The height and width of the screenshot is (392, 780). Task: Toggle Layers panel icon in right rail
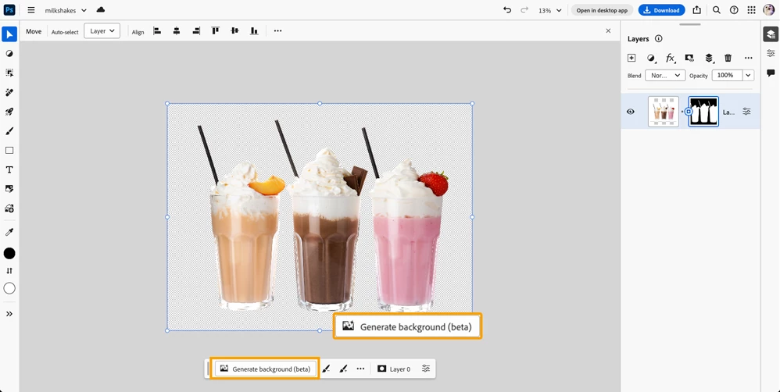tap(771, 34)
